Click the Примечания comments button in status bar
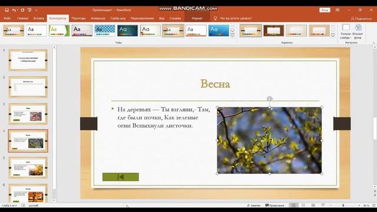The height and width of the screenshot is (212, 377). click(275, 206)
